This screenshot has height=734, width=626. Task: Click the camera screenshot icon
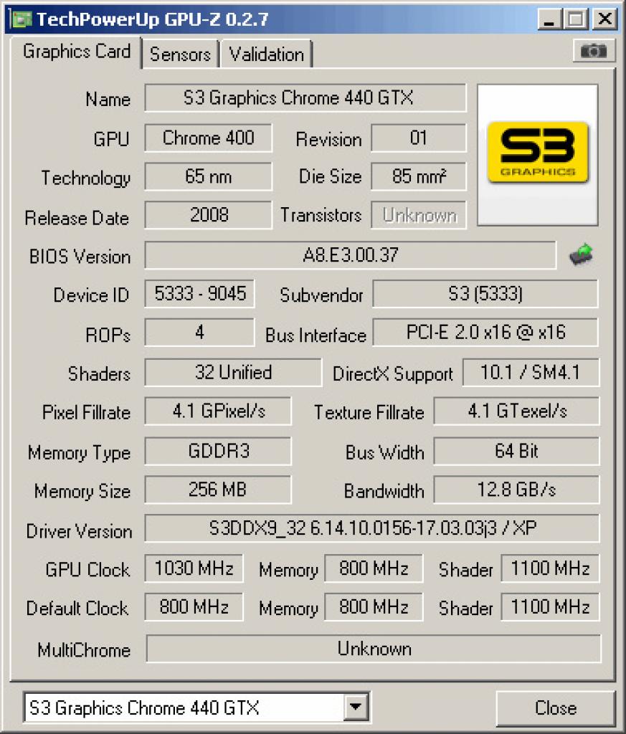pyautogui.click(x=593, y=50)
